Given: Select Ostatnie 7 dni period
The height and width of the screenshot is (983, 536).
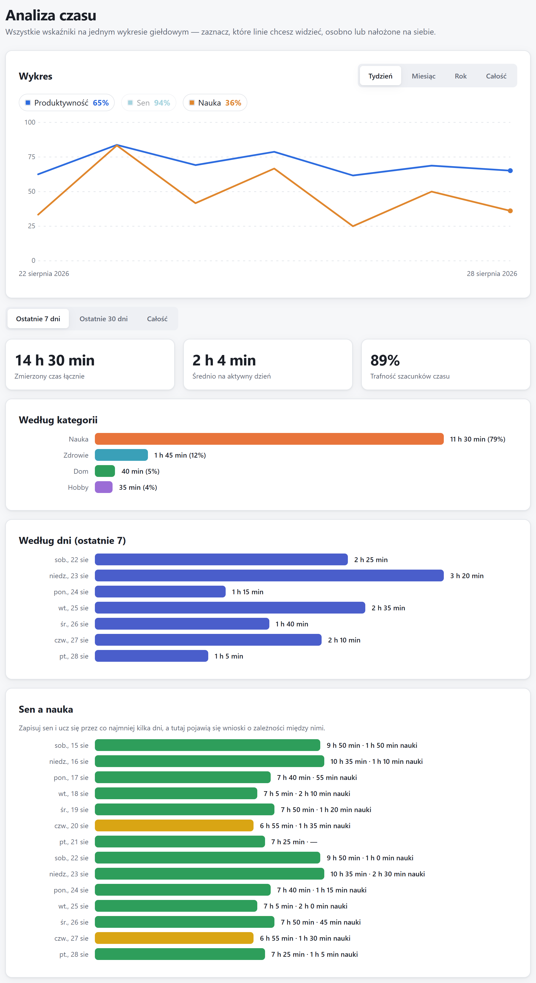Looking at the screenshot, I should pos(38,319).
